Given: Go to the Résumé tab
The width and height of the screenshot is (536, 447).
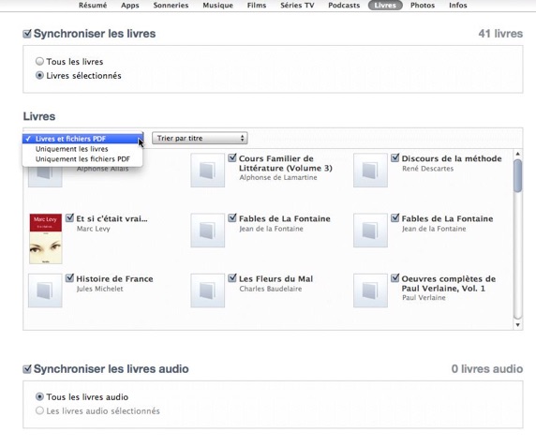Looking at the screenshot, I should click(x=93, y=5).
